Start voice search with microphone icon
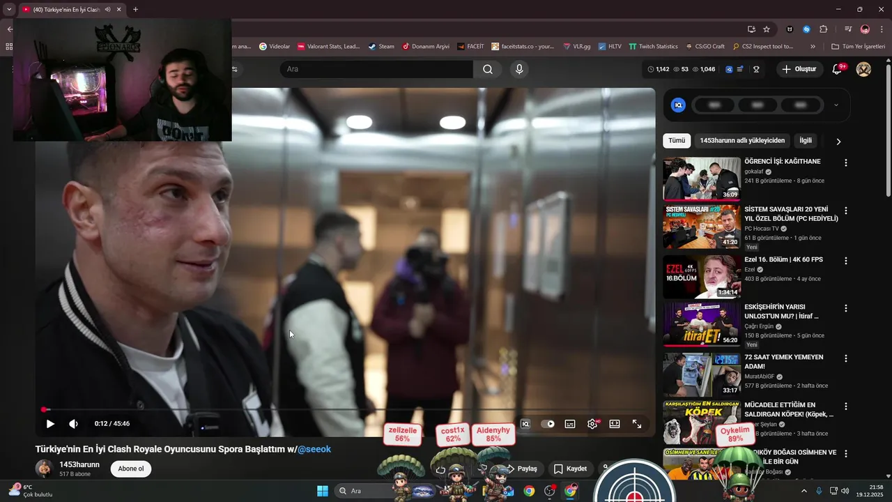This screenshot has height=502, width=892. tap(518, 69)
